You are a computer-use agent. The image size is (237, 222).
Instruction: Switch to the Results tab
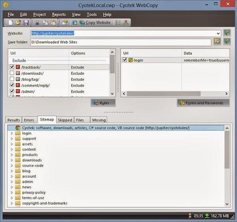[13, 120]
